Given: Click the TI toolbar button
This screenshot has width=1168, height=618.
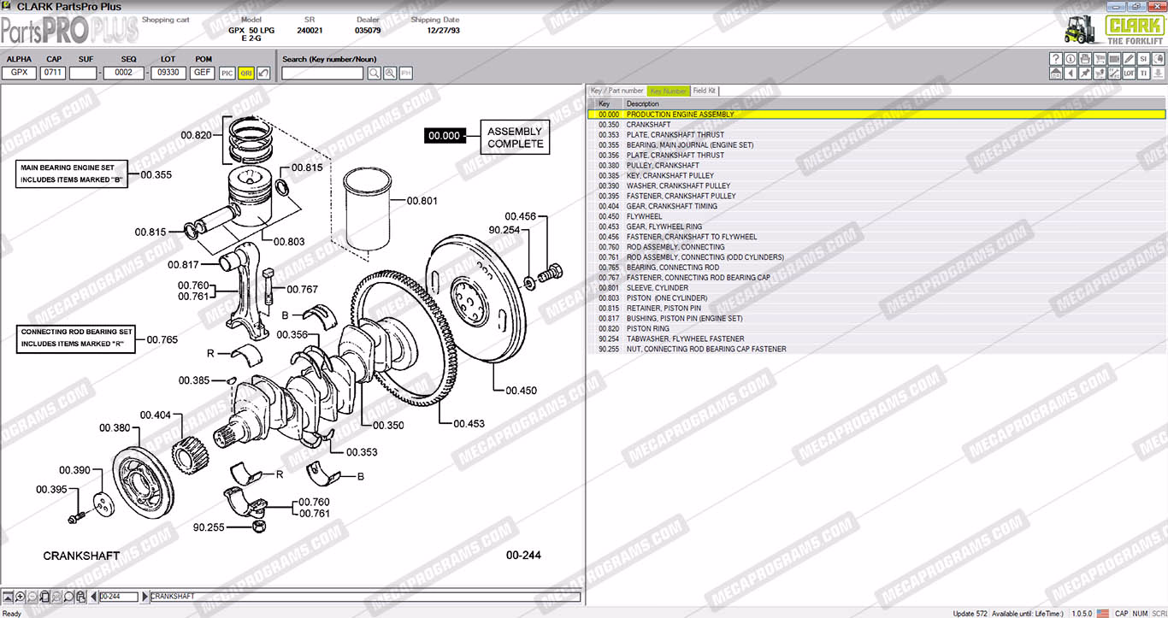Looking at the screenshot, I should click(1143, 74).
